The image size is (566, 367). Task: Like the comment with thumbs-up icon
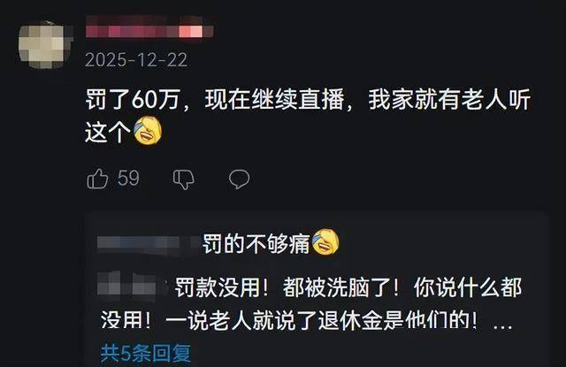[x=97, y=179]
